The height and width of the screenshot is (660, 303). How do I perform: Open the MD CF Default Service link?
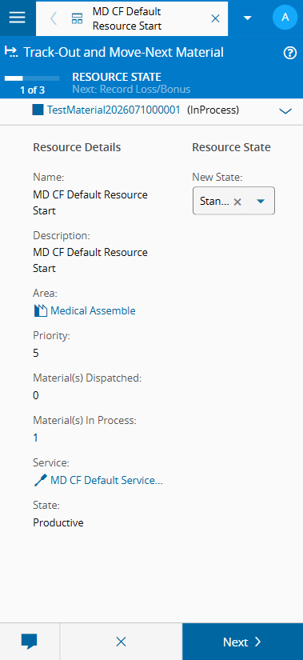106,480
